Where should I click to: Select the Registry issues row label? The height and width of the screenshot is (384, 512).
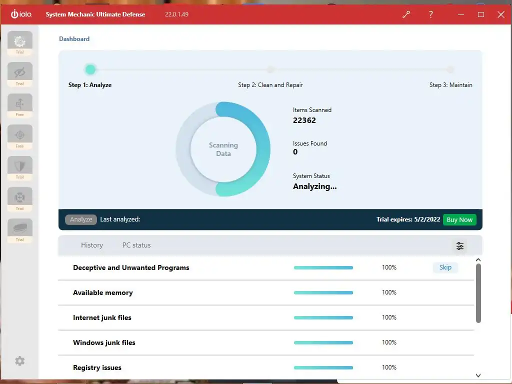pyautogui.click(x=97, y=367)
